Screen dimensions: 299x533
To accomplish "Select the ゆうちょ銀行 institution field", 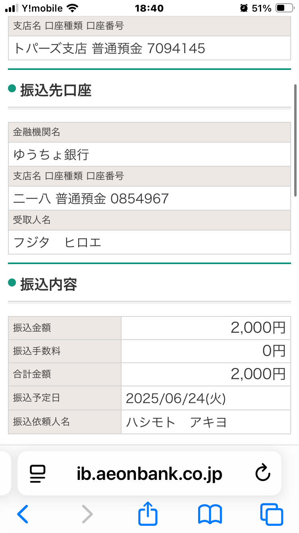I will [149, 154].
